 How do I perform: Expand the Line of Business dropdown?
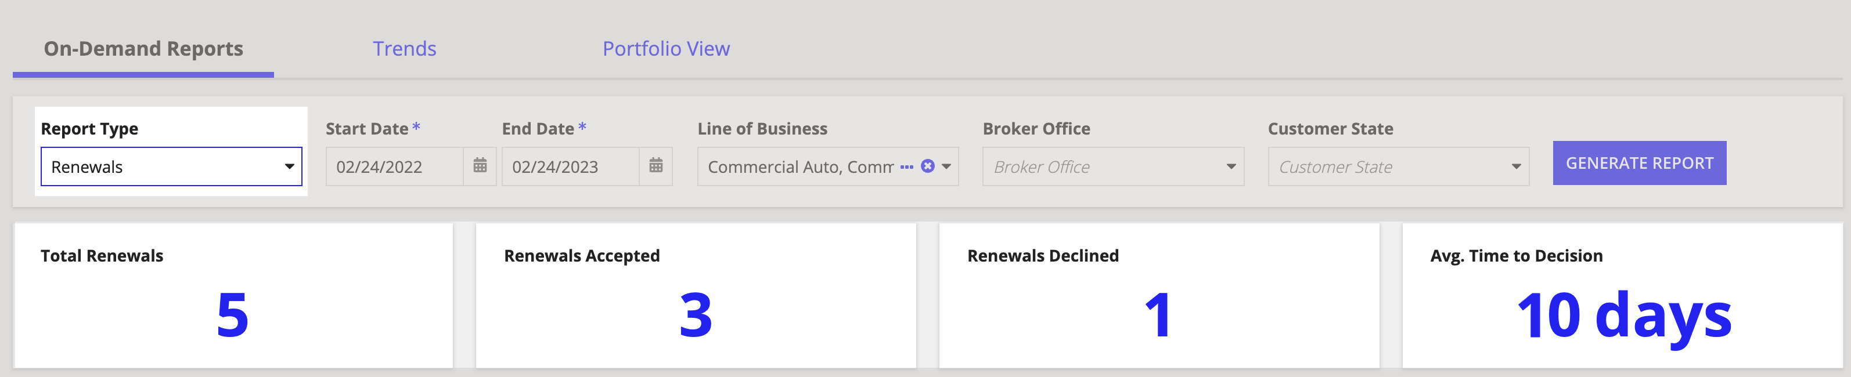pos(947,166)
